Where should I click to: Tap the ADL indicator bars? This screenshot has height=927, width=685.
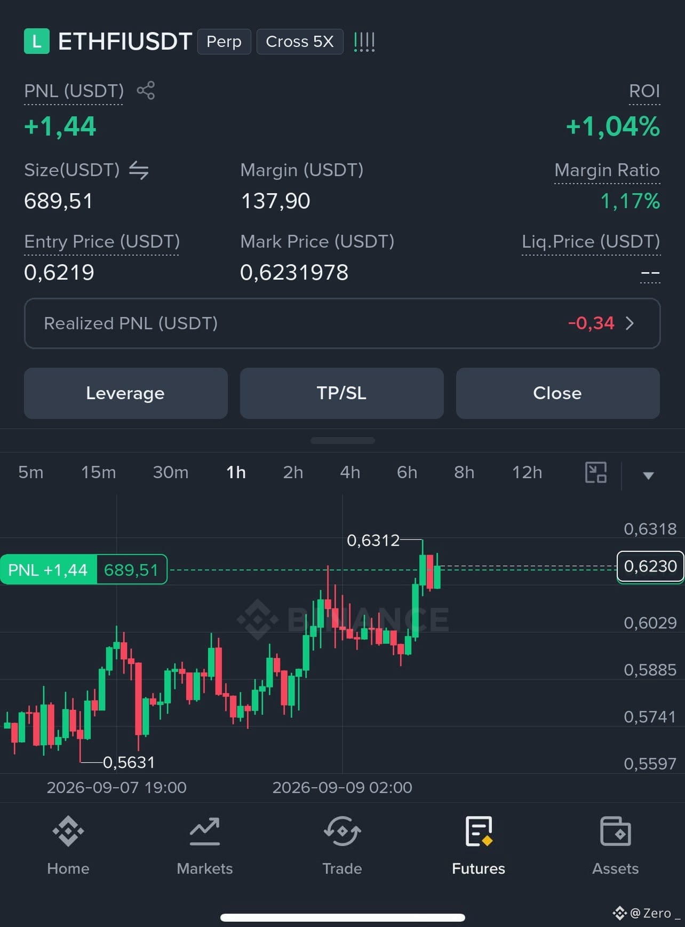pyautogui.click(x=364, y=42)
